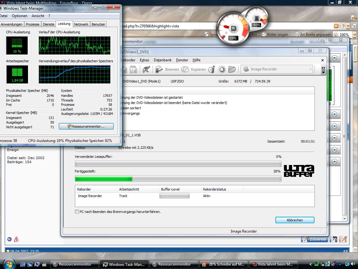358x269 pixels.
Task: Switch to Anwendungen tab in Task Manager
Action: 11,24
